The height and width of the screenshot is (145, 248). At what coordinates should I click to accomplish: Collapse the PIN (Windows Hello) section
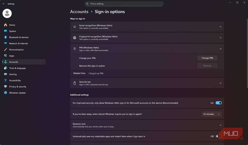(x=220, y=49)
